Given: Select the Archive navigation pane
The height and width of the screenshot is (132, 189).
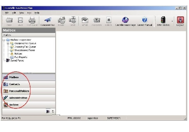Looking at the screenshot, I should click(x=14, y=105).
